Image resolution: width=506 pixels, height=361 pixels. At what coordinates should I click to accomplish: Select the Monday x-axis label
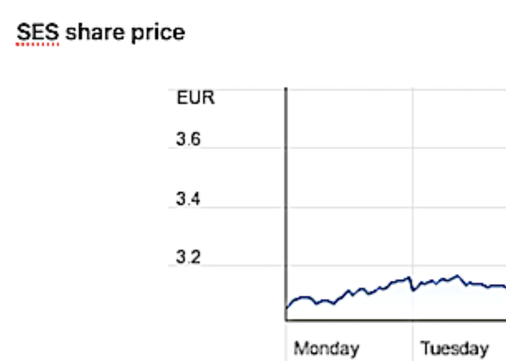(x=326, y=347)
